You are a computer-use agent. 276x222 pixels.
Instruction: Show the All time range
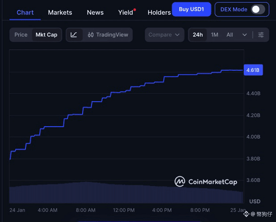[230, 35]
